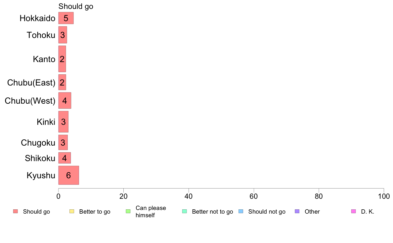The height and width of the screenshot is (243, 393).
Task: Click the green Can please himself swatch
Action: point(128,211)
